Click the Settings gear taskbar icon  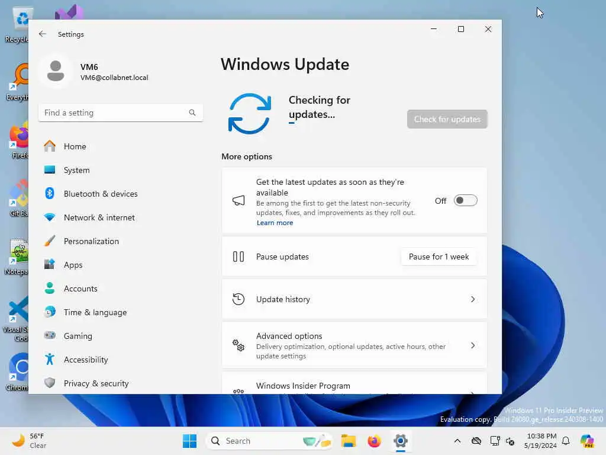(401, 441)
